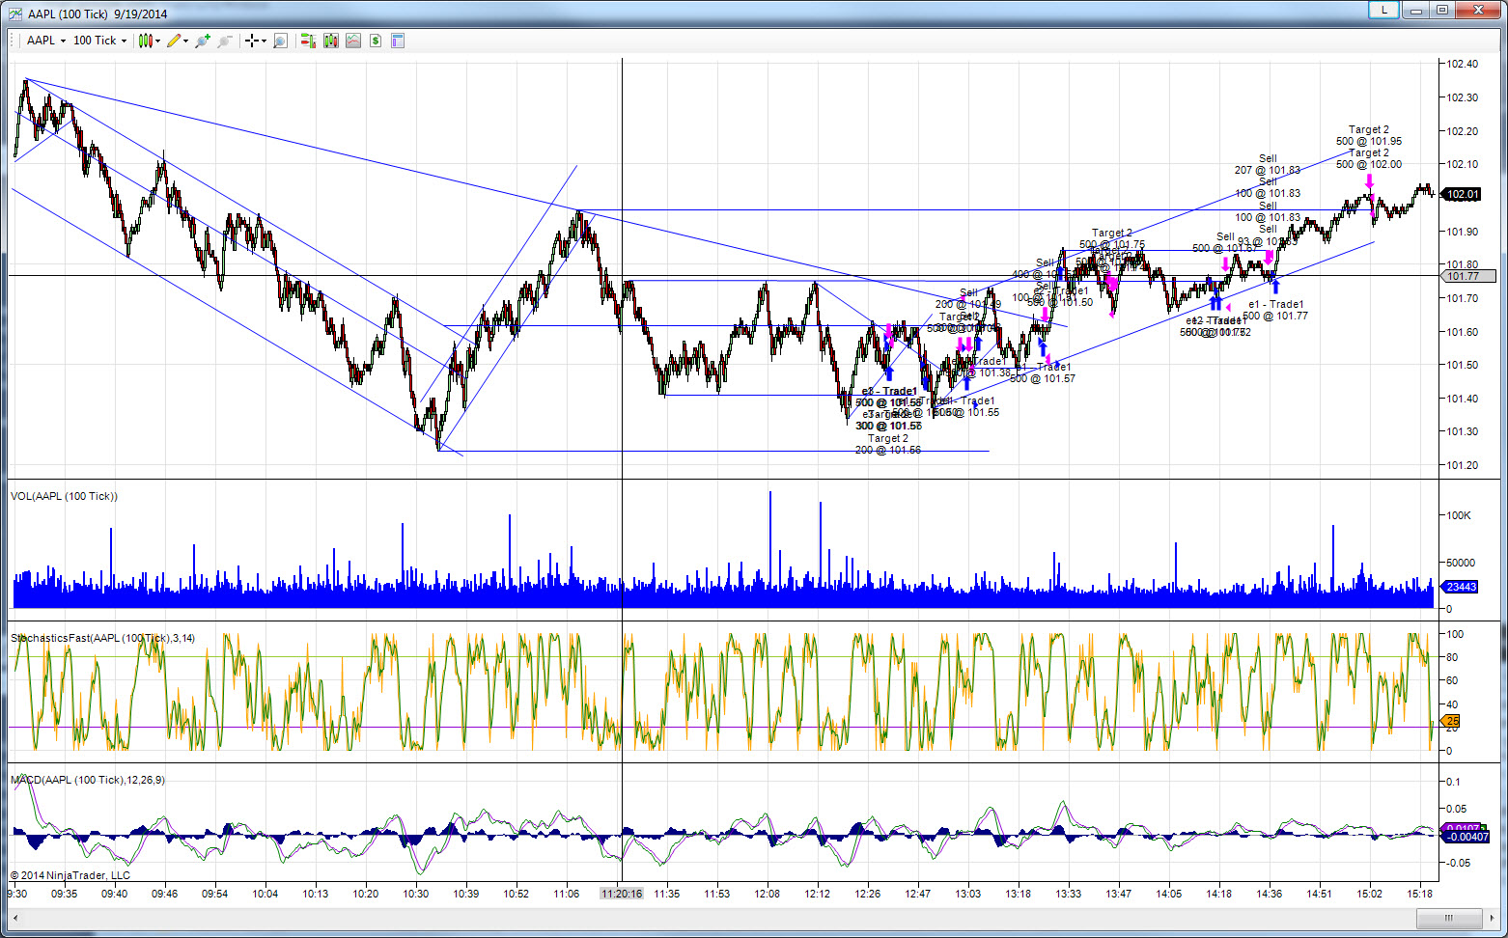Image resolution: width=1508 pixels, height=938 pixels.
Task: Click the zoom in magnifier icon
Action: coord(203,41)
